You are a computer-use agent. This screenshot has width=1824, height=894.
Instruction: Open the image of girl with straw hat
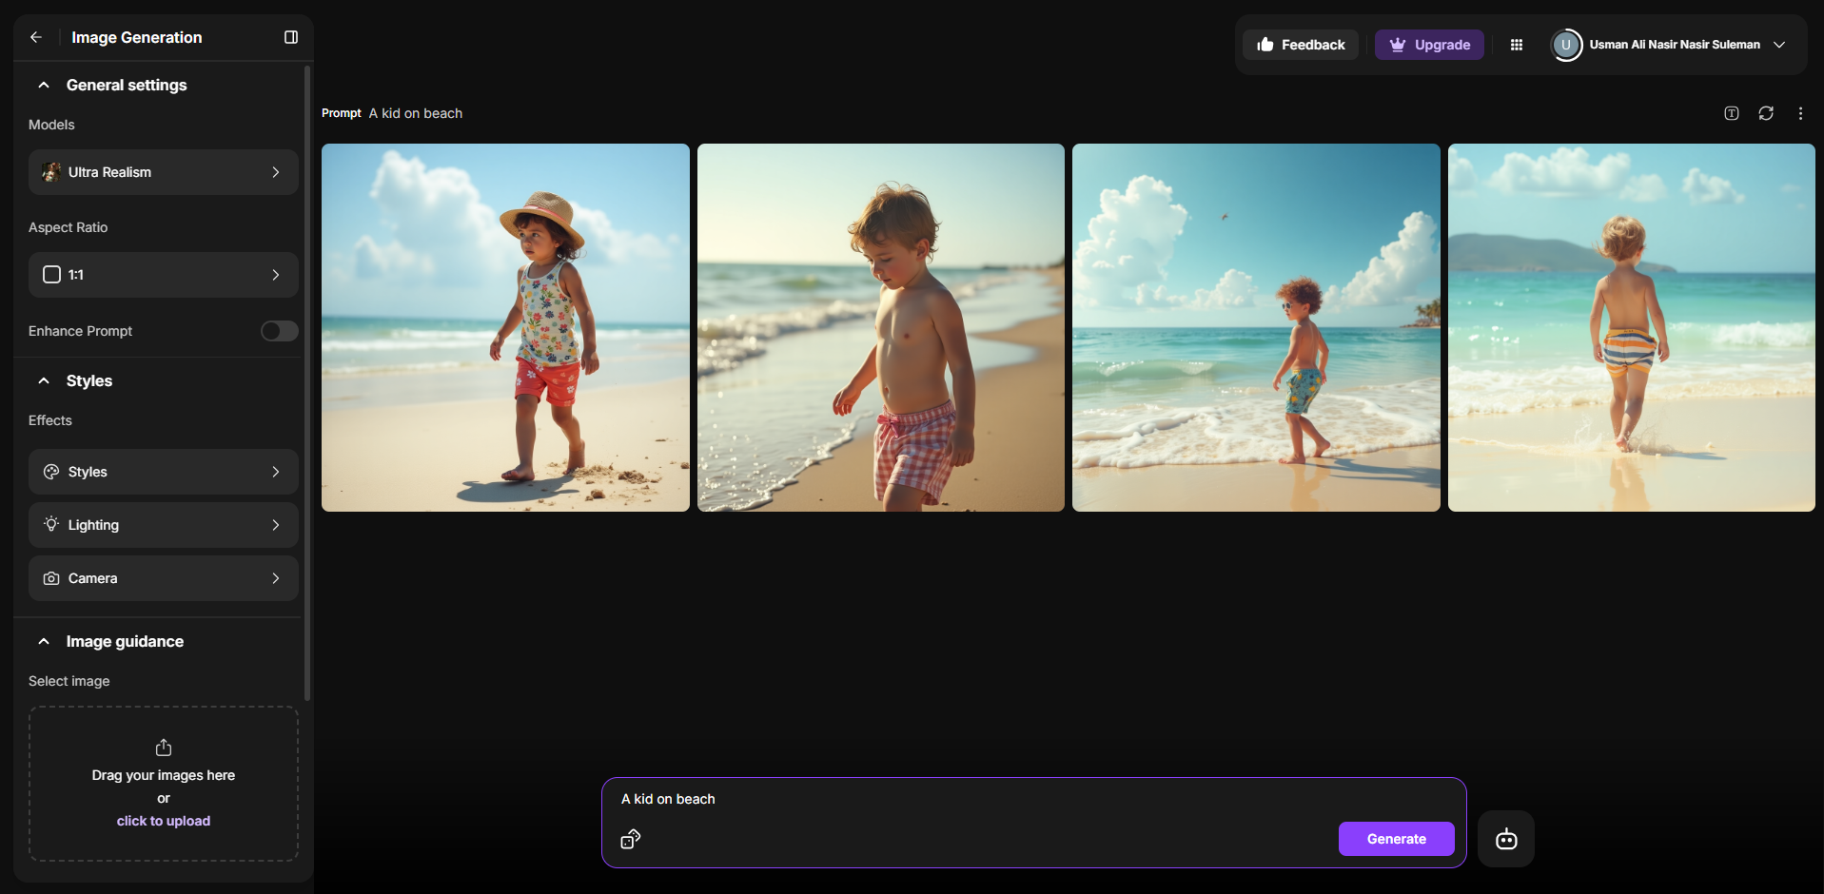click(x=505, y=327)
